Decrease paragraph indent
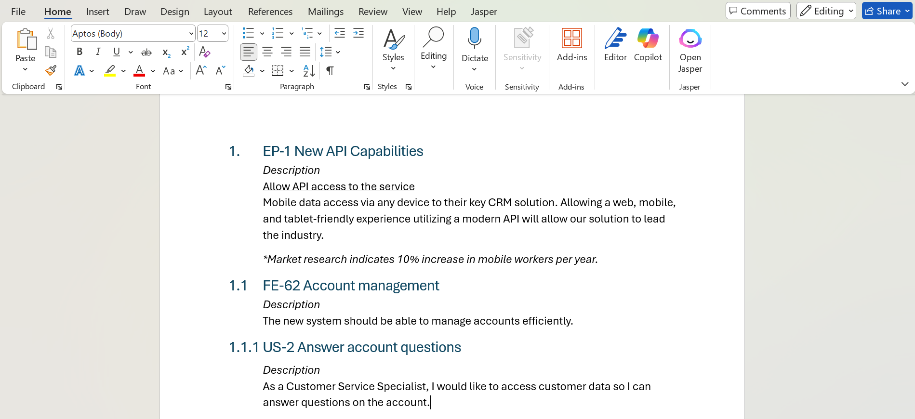Viewport: 915px width, 419px height. pyautogui.click(x=340, y=33)
